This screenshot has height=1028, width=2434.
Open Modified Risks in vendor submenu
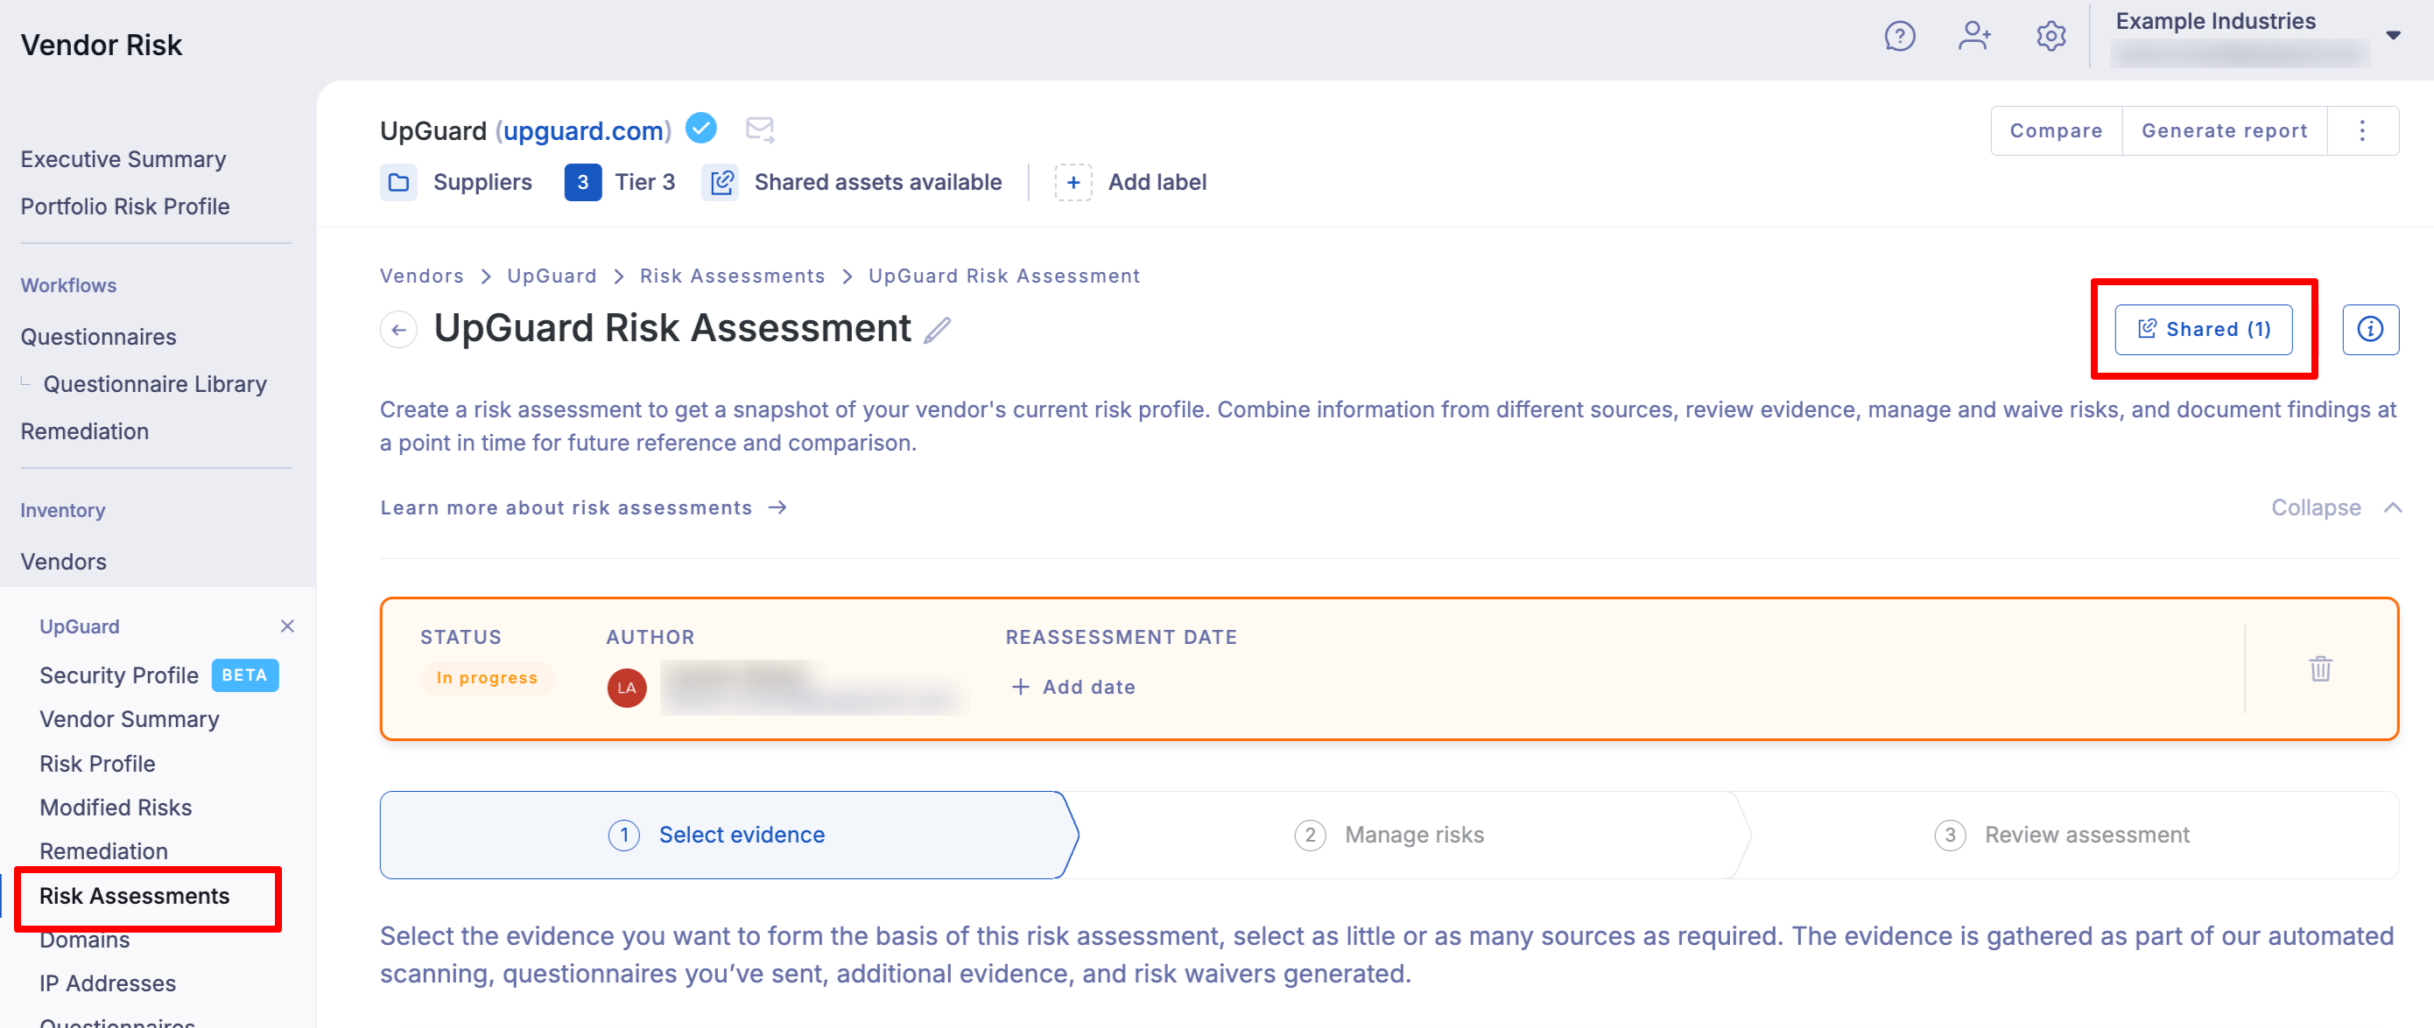click(116, 808)
